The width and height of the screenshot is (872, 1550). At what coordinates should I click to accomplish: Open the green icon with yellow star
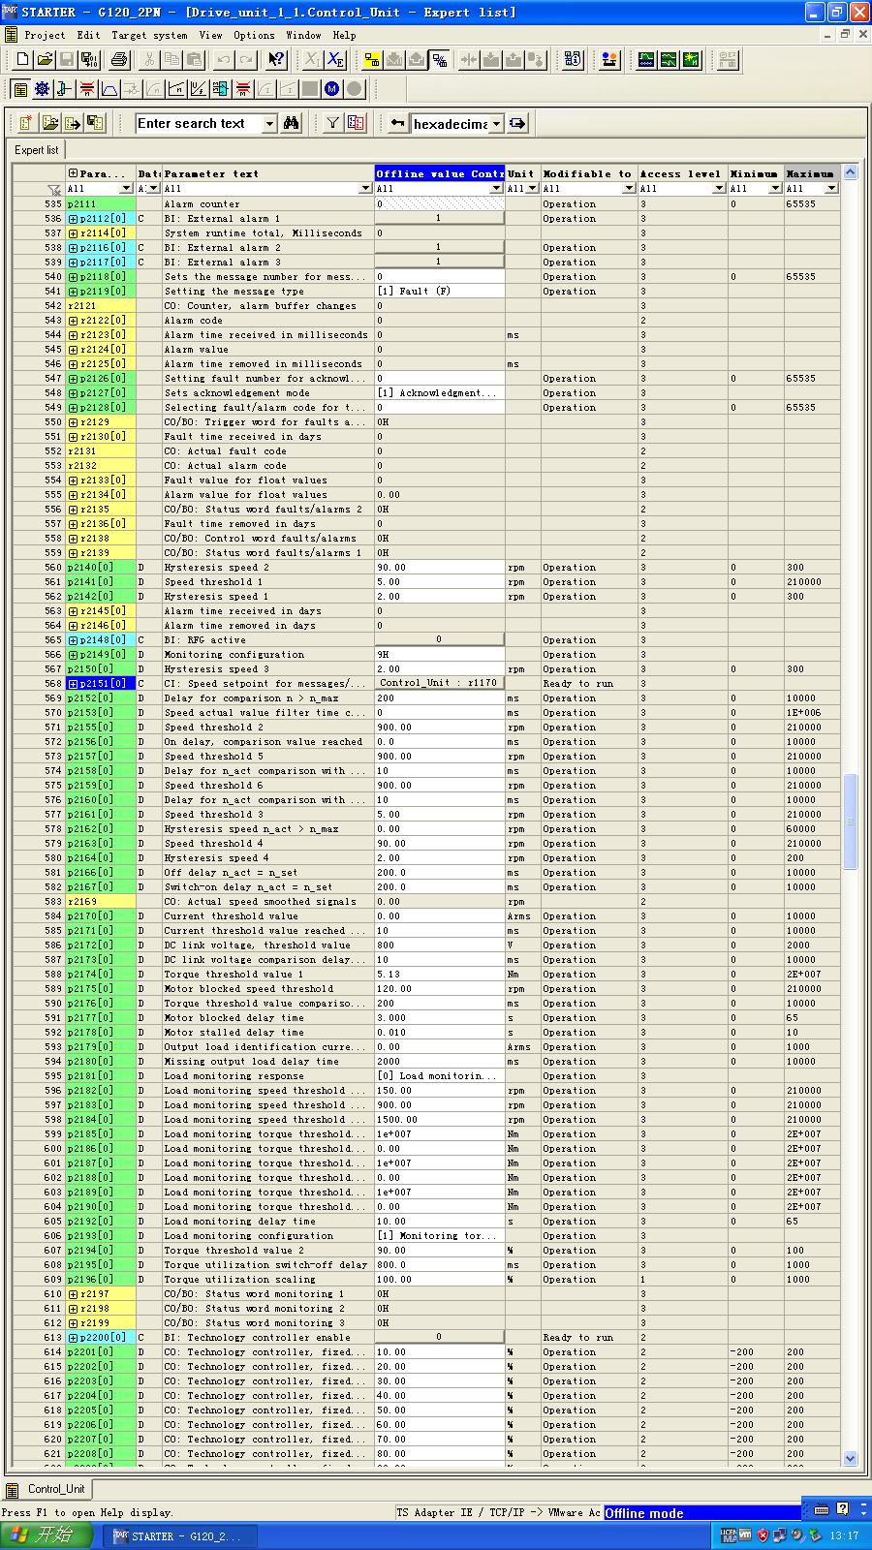point(691,60)
